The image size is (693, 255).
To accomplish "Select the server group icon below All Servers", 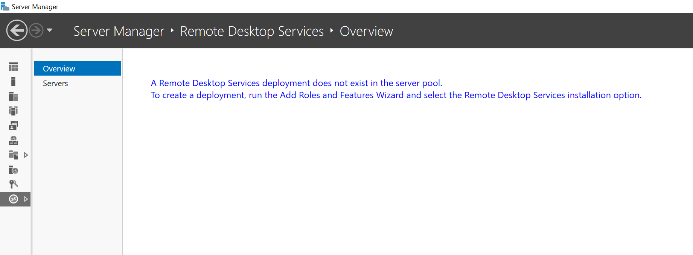I will coord(14,111).
